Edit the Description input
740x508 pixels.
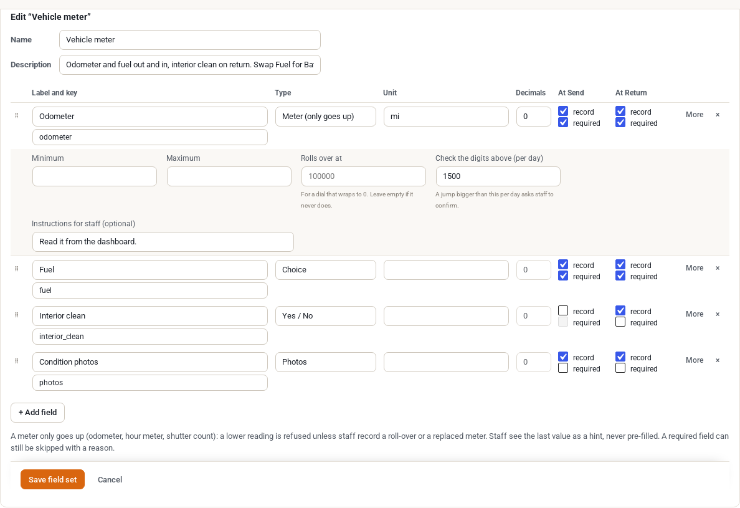190,65
